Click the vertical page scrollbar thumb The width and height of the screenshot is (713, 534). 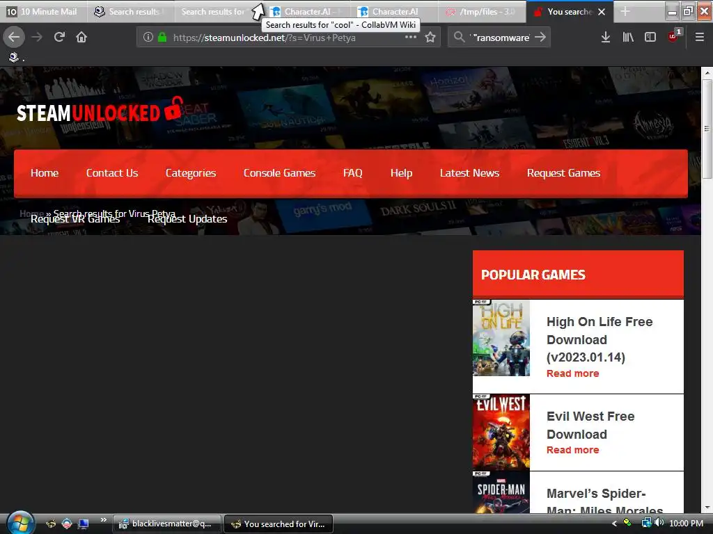[x=707, y=129]
